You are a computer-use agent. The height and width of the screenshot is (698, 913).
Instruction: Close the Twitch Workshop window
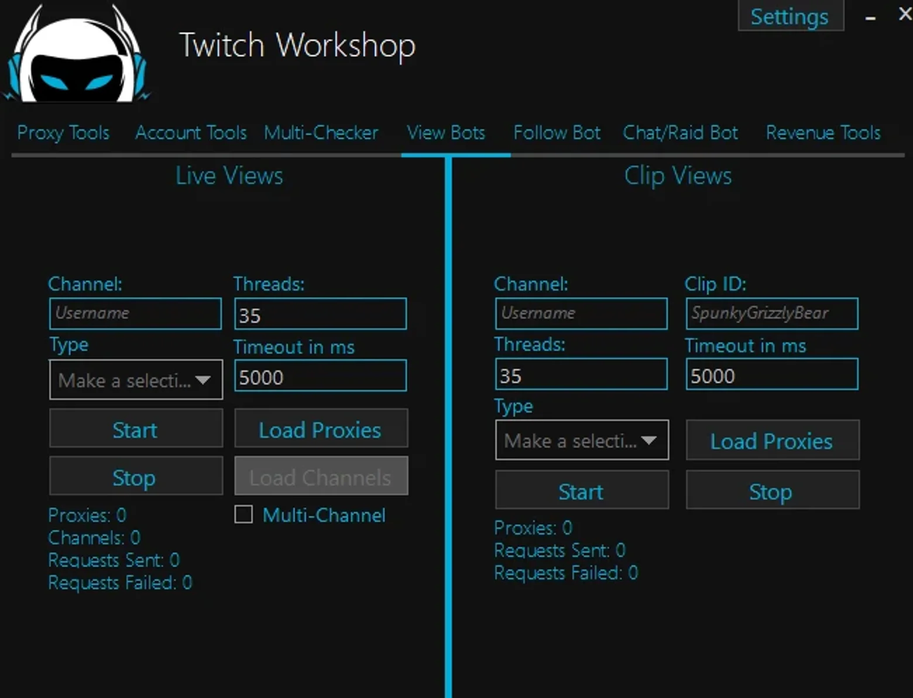tap(905, 14)
